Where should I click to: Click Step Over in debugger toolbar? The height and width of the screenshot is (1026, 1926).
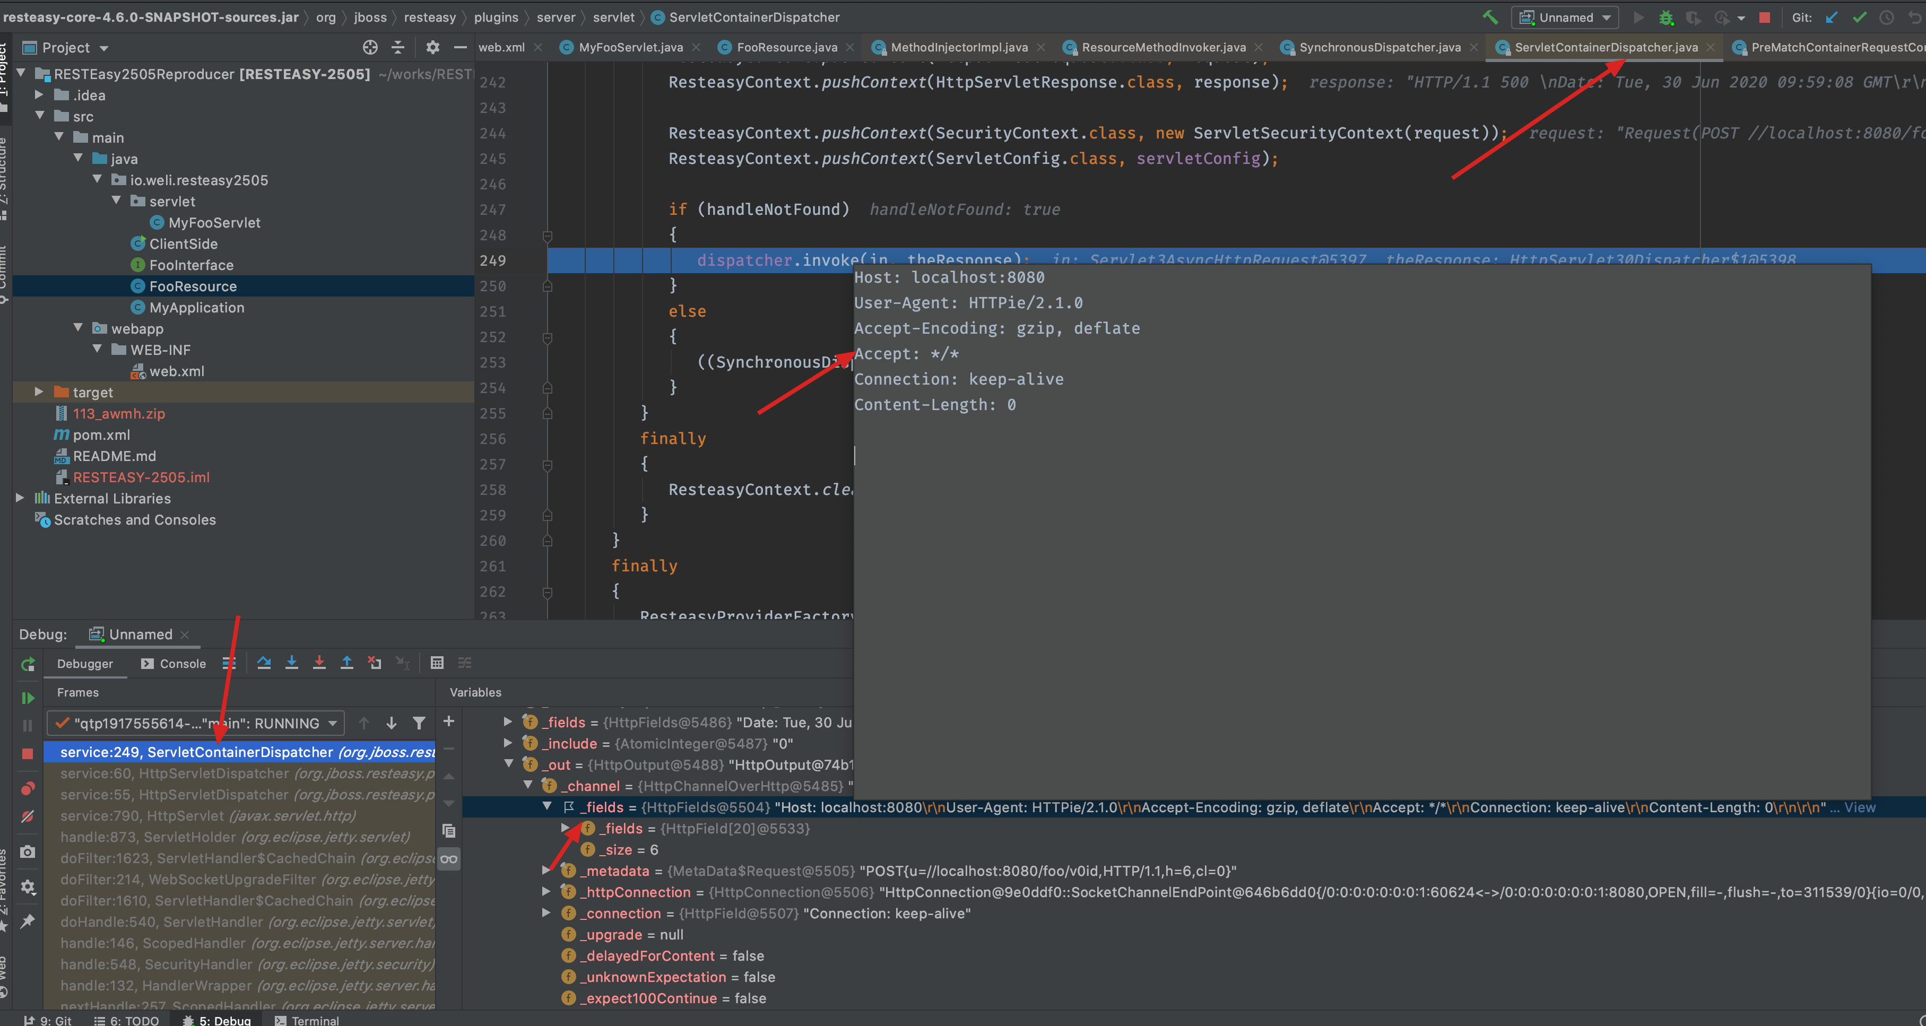(x=264, y=663)
